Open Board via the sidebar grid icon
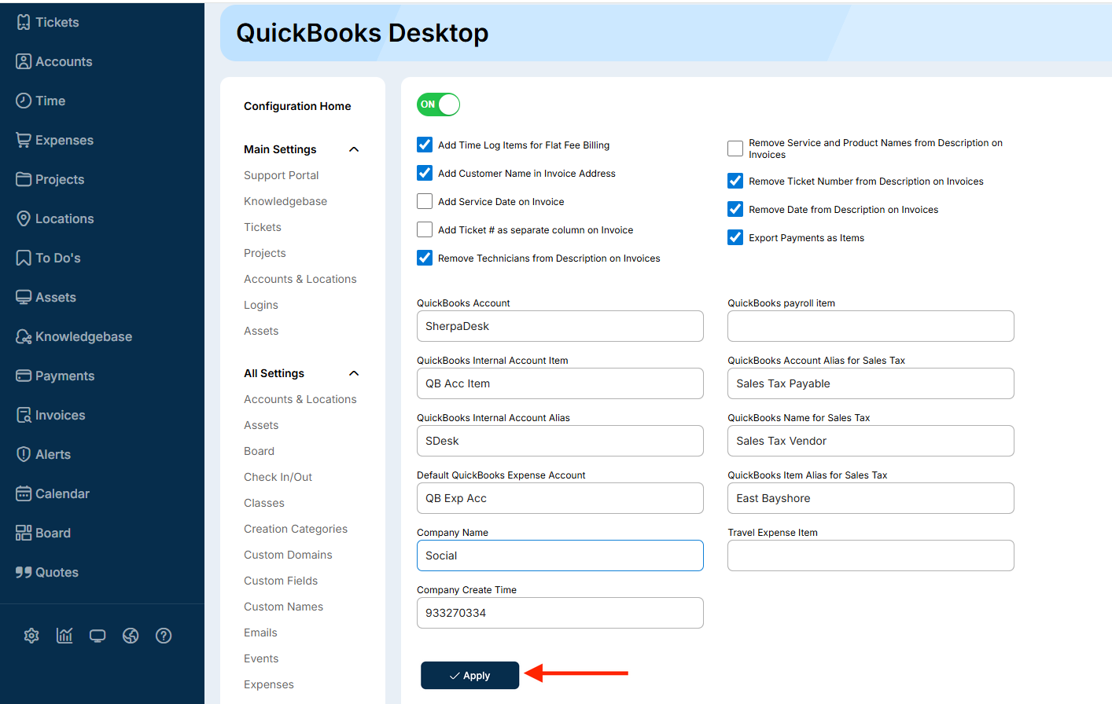This screenshot has height=704, width=1112. 24,533
